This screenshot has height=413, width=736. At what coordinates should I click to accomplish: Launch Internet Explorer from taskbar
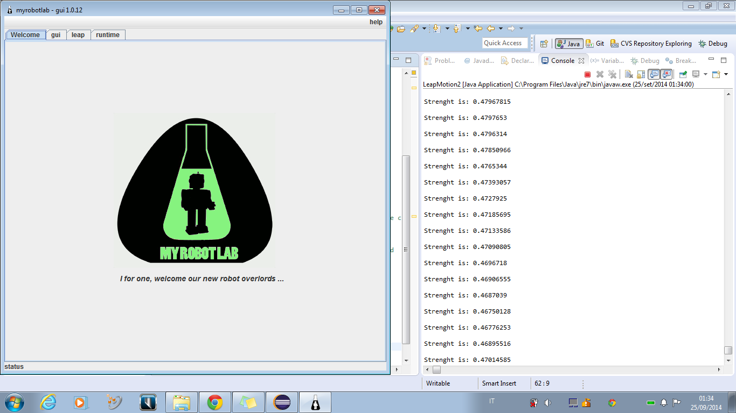(48, 402)
